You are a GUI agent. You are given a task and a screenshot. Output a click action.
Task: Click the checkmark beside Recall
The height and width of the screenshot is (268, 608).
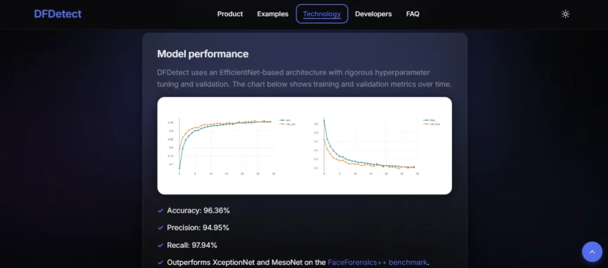coord(160,245)
